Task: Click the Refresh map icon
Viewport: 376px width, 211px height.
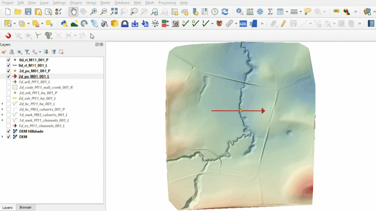Action: click(x=225, y=11)
